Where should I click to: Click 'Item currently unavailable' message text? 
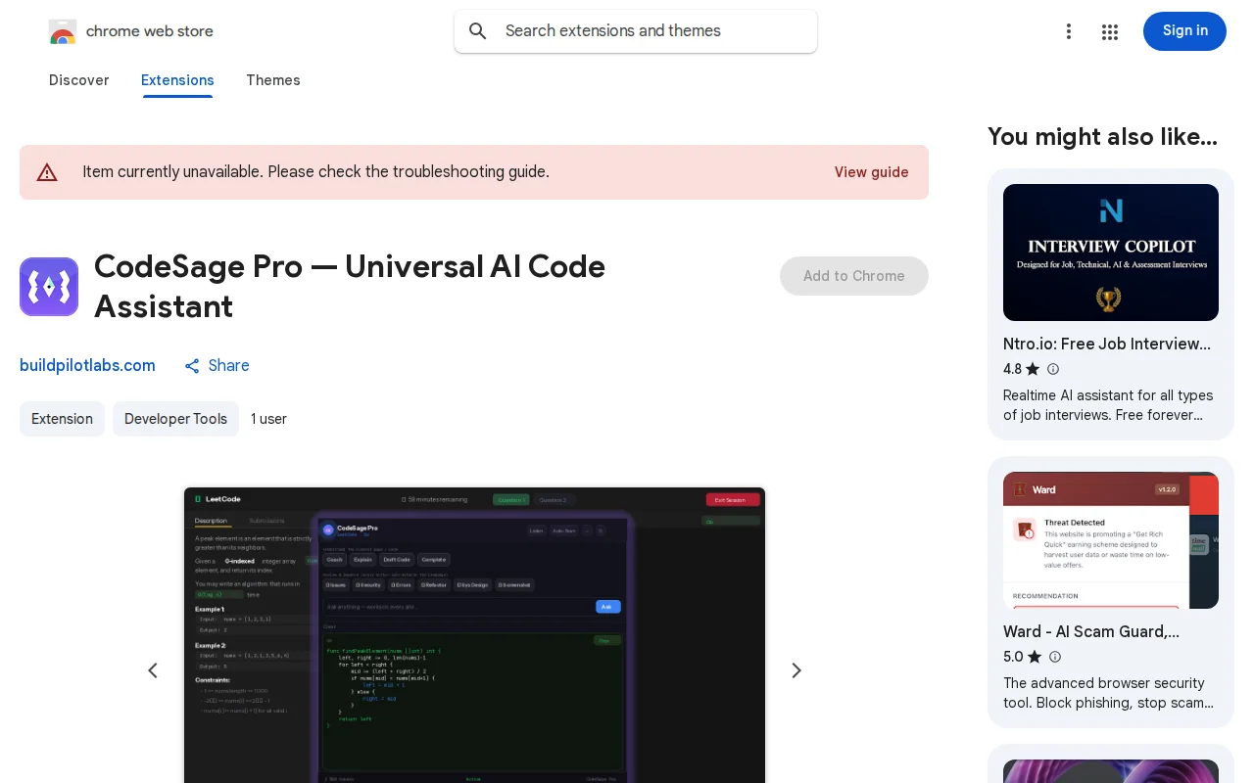click(x=315, y=172)
